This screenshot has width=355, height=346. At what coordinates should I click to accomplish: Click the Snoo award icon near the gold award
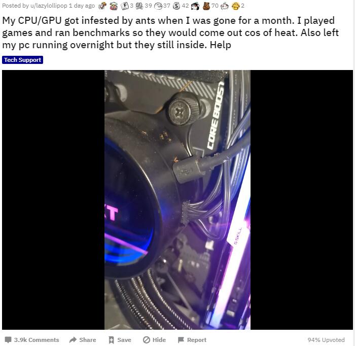click(225, 6)
